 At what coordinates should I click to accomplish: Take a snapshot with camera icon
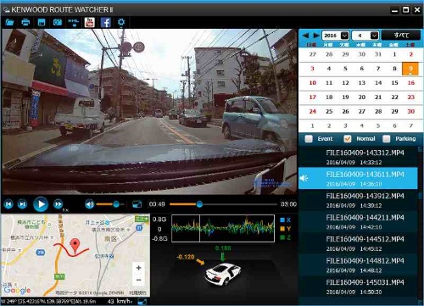(x=58, y=22)
